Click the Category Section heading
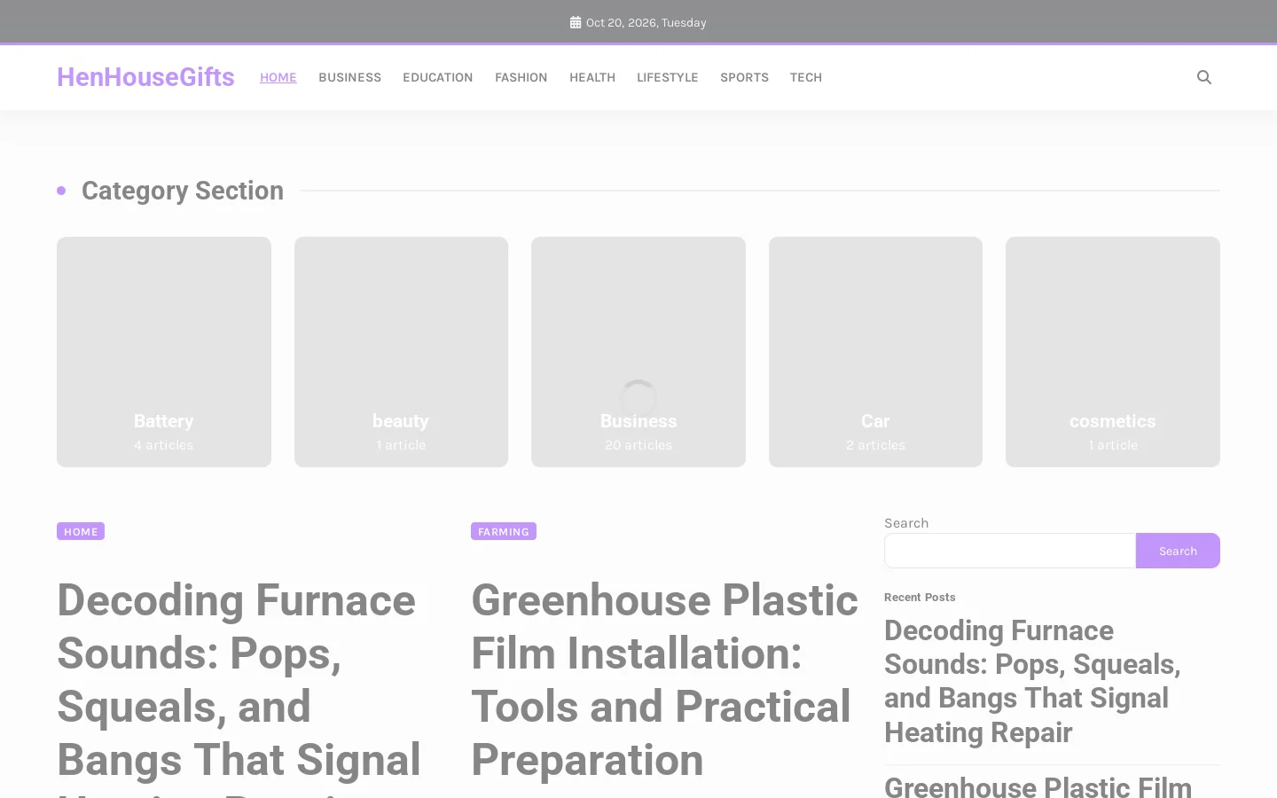 point(183,191)
